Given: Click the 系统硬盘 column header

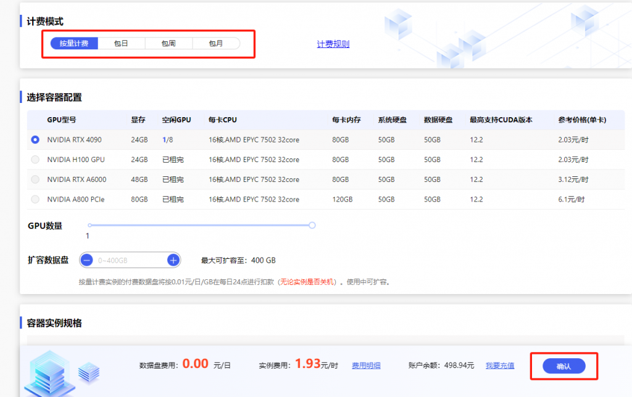Looking at the screenshot, I should pos(392,120).
